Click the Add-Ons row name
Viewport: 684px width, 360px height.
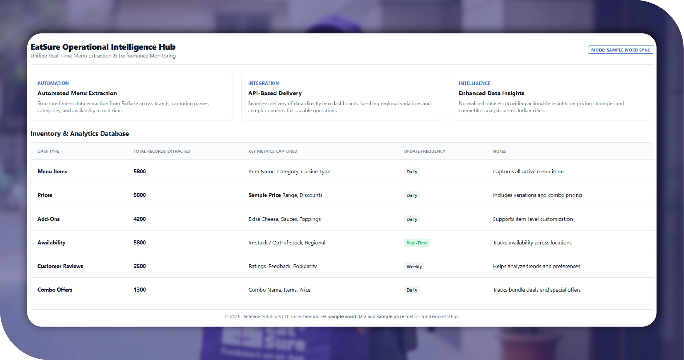click(x=48, y=219)
